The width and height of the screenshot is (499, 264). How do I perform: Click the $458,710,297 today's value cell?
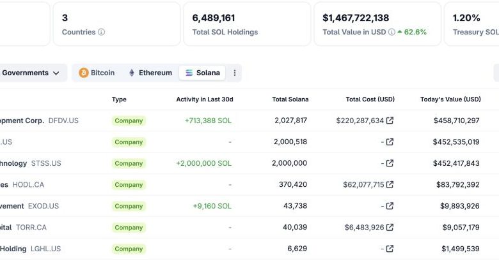pyautogui.click(x=456, y=121)
